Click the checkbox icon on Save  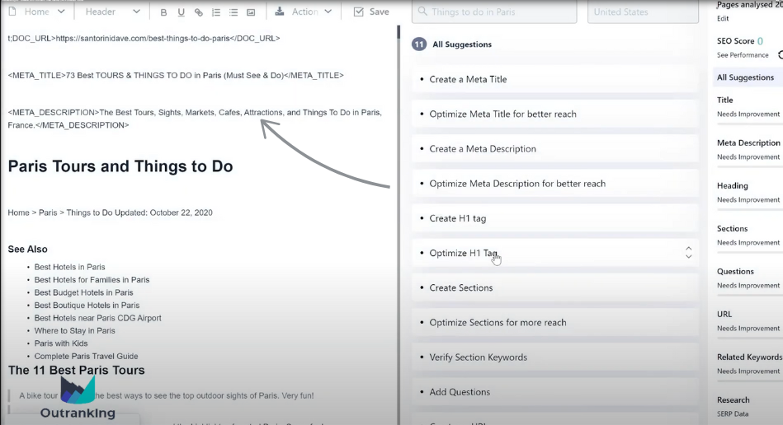point(359,12)
